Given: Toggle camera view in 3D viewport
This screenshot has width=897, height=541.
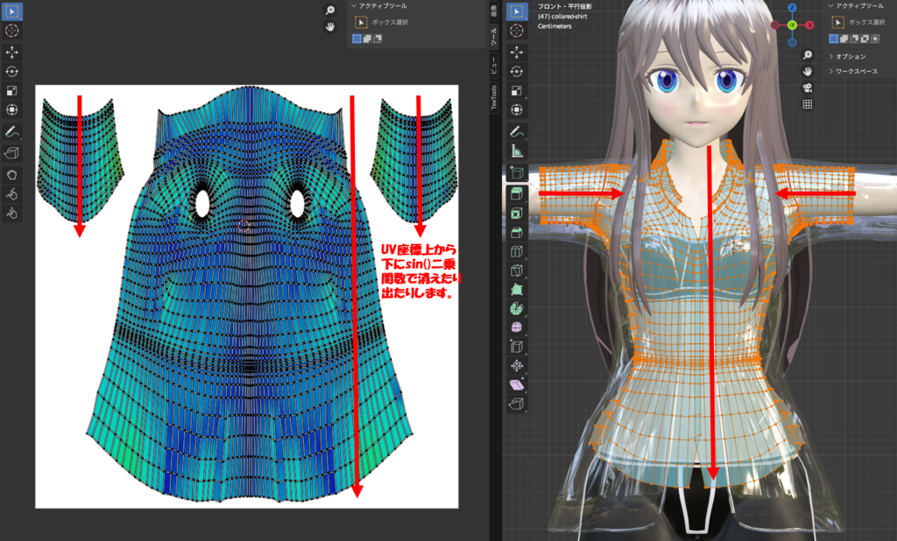Looking at the screenshot, I should (x=807, y=87).
